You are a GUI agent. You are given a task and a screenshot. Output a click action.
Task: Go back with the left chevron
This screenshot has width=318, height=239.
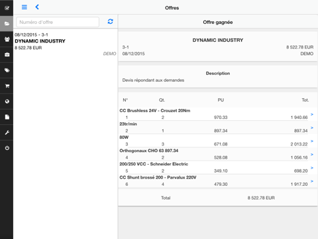tap(37, 7)
